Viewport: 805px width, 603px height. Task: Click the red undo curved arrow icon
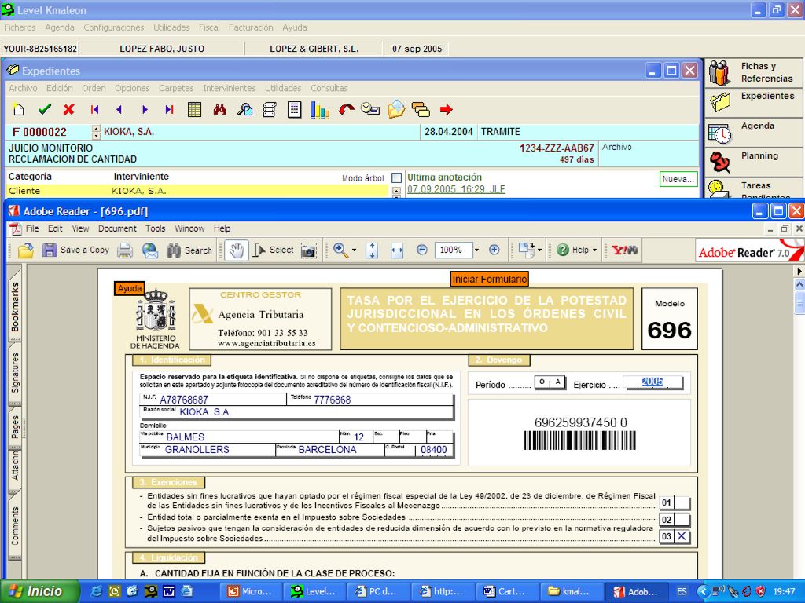pyautogui.click(x=346, y=109)
